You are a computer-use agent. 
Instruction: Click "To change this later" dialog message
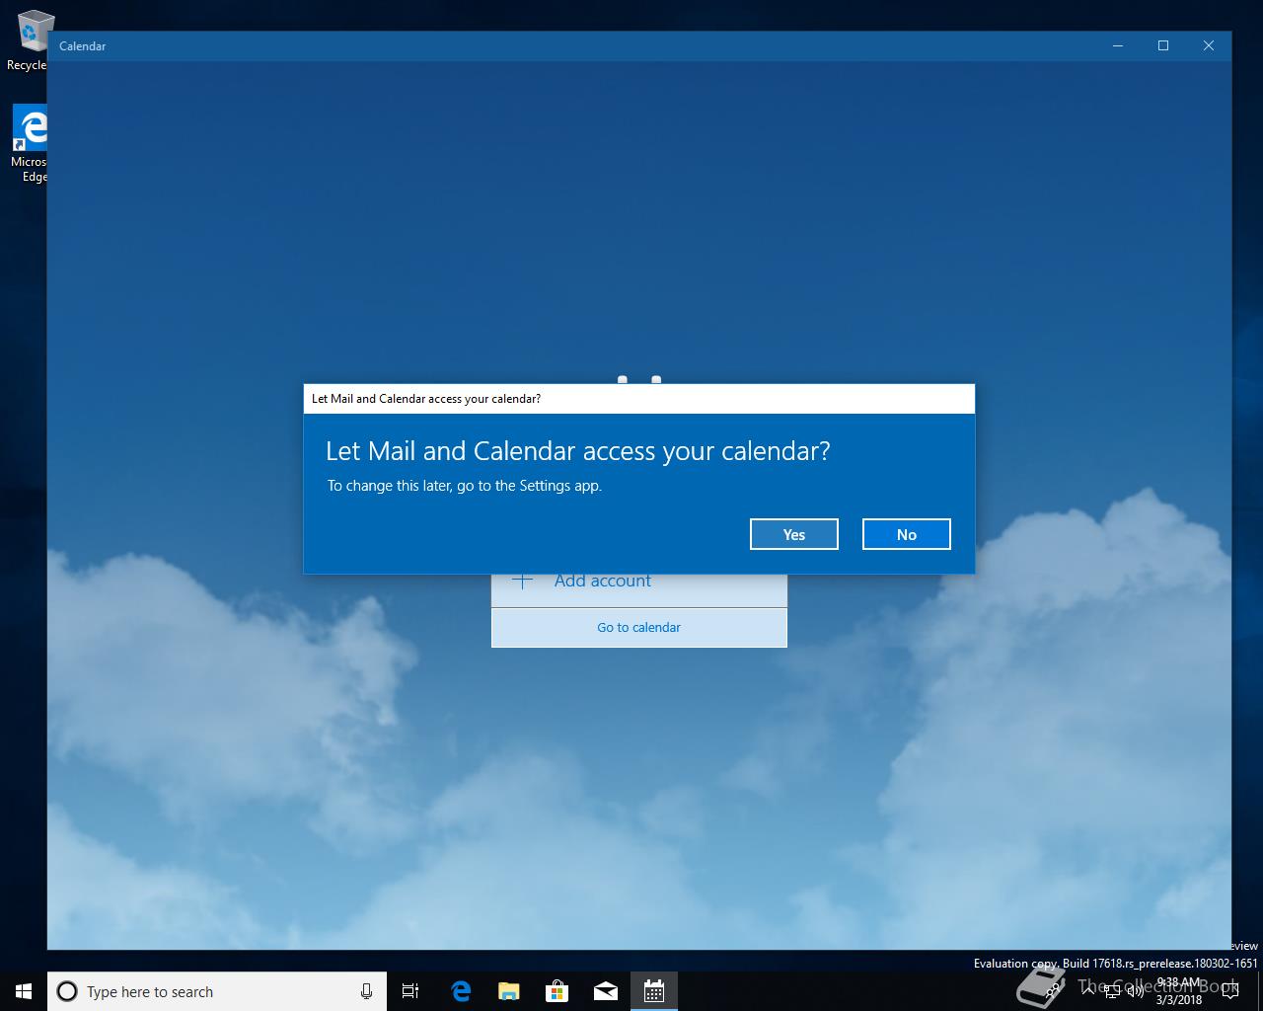[465, 486]
